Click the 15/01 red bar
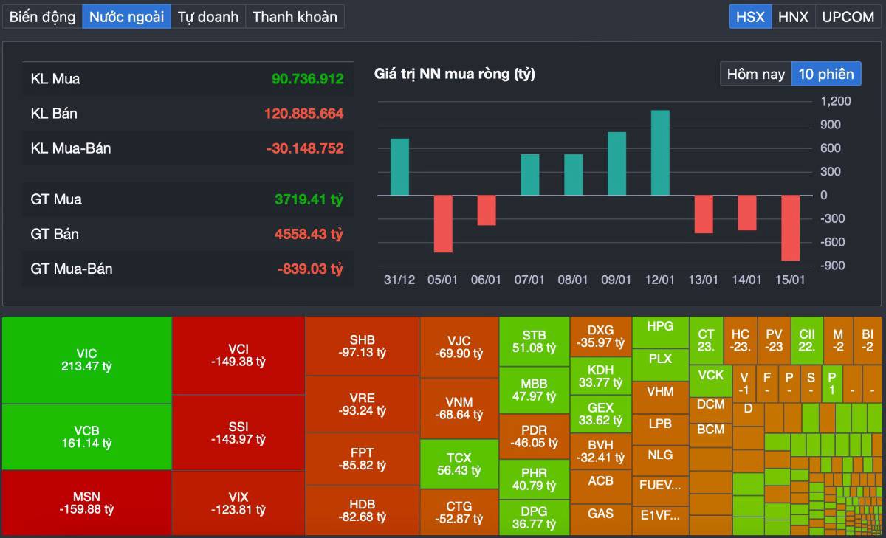The width and height of the screenshot is (886, 538). [791, 227]
